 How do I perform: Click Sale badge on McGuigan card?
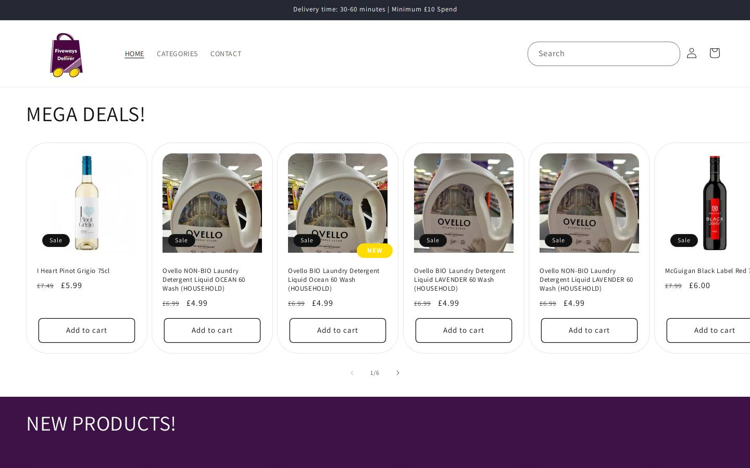point(684,240)
